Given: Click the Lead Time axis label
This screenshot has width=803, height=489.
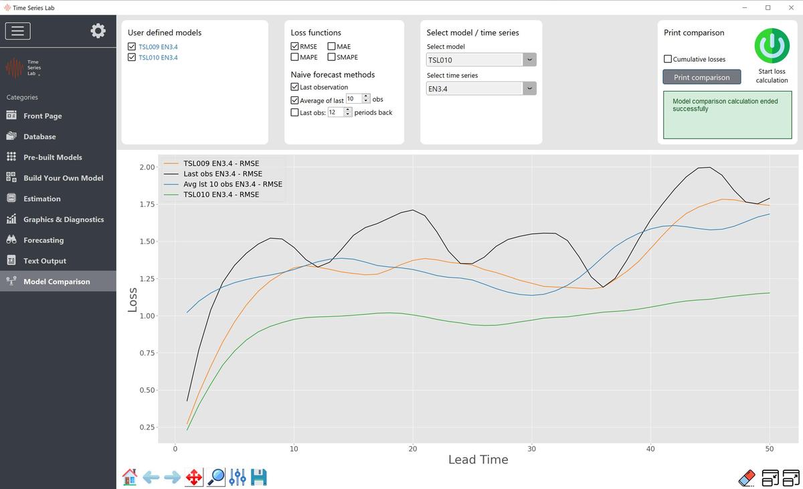Looking at the screenshot, I should 478,460.
